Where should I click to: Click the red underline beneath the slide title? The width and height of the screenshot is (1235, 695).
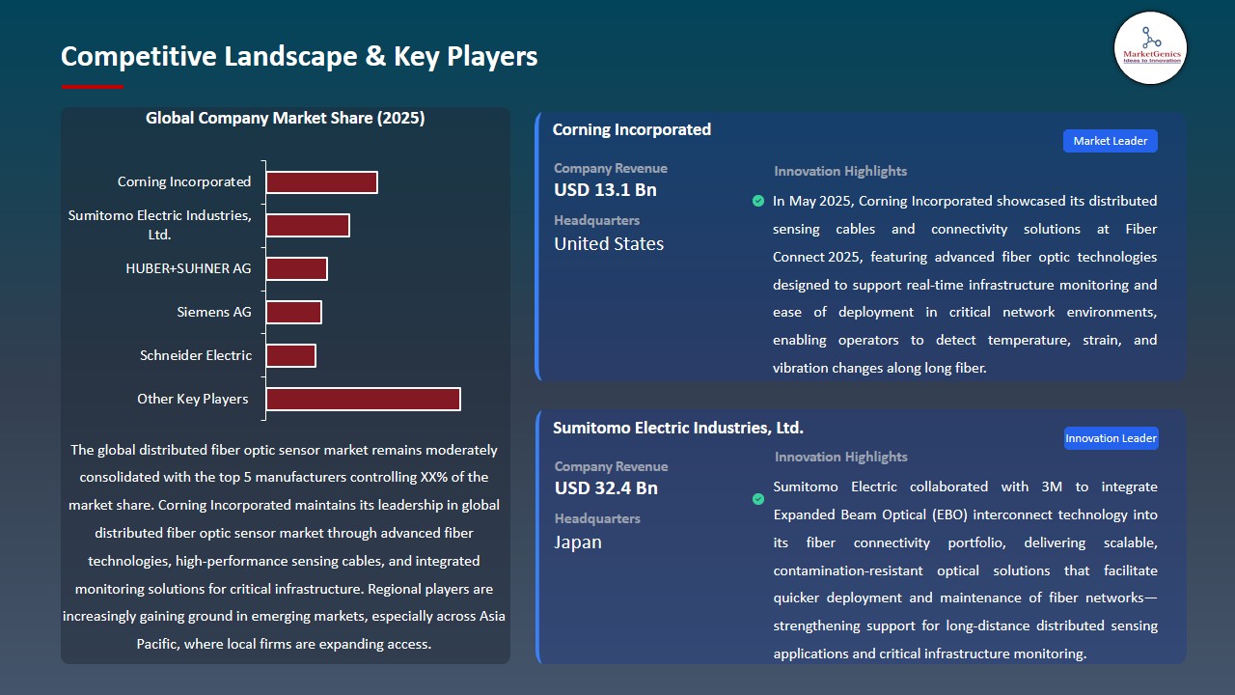[x=92, y=86]
